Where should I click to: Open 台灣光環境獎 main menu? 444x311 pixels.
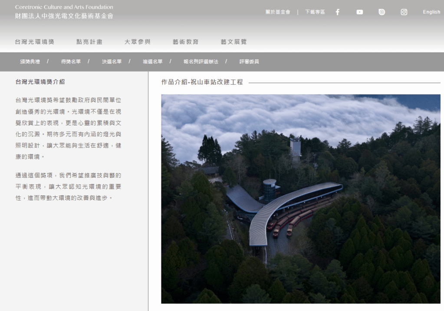[35, 42]
